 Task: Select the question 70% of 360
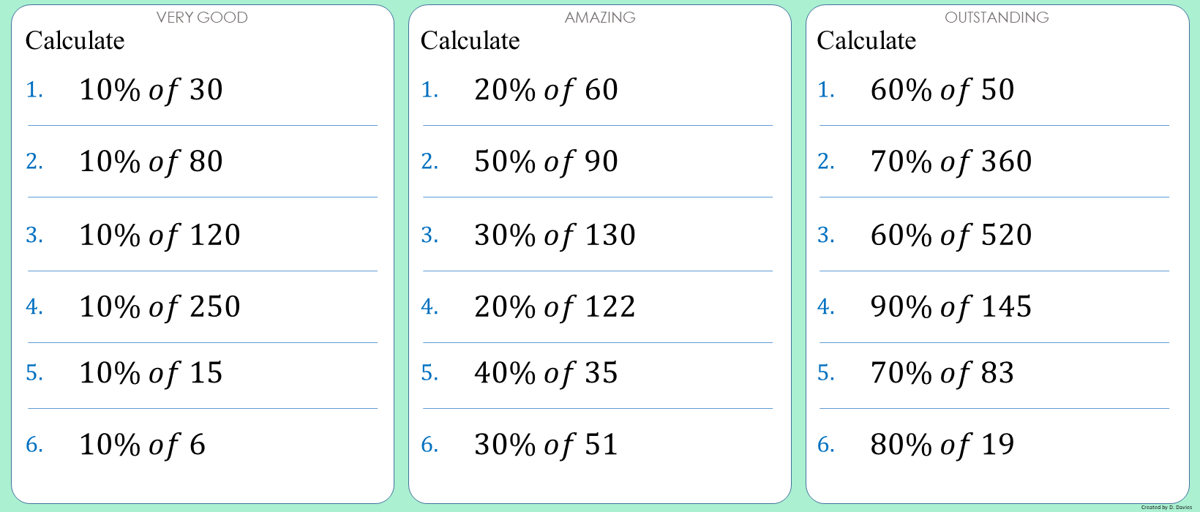tap(950, 162)
